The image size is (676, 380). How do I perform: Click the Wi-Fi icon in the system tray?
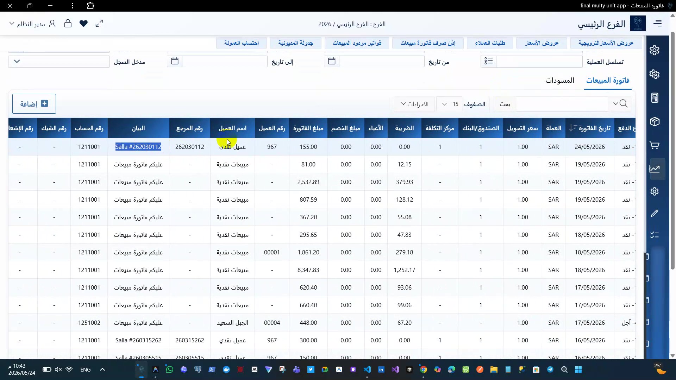click(69, 369)
